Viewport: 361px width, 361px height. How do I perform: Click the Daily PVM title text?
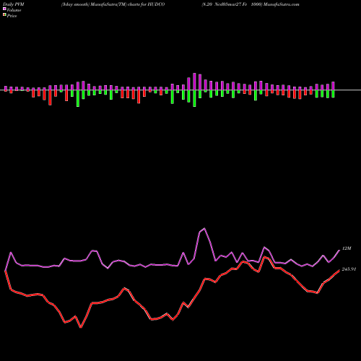14,4
